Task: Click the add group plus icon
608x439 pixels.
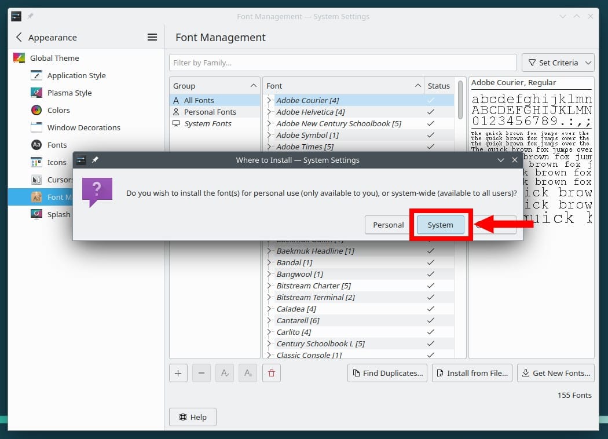Action: [178, 373]
